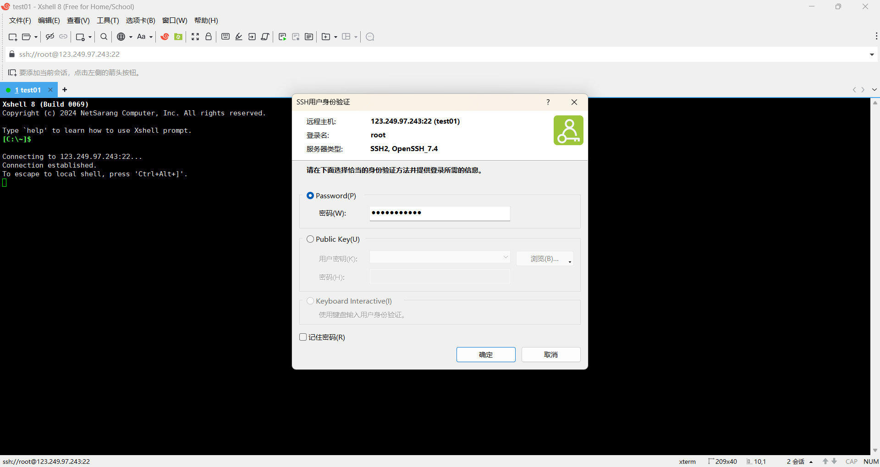Click 209x40 terminal size in status bar
The width and height of the screenshot is (880, 467).
[723, 462]
